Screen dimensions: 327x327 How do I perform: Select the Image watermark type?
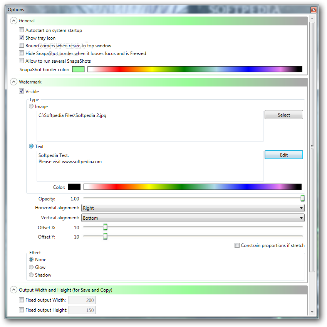[31, 106]
